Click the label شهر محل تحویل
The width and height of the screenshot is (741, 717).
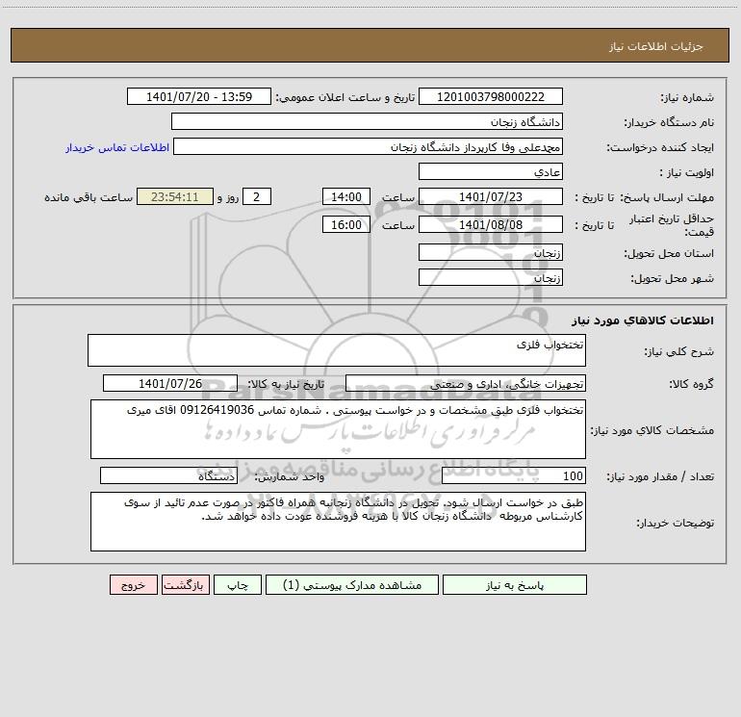pos(672,279)
